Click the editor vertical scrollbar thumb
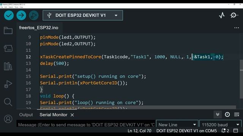Viewport: 243px width, 136px height. point(241,79)
